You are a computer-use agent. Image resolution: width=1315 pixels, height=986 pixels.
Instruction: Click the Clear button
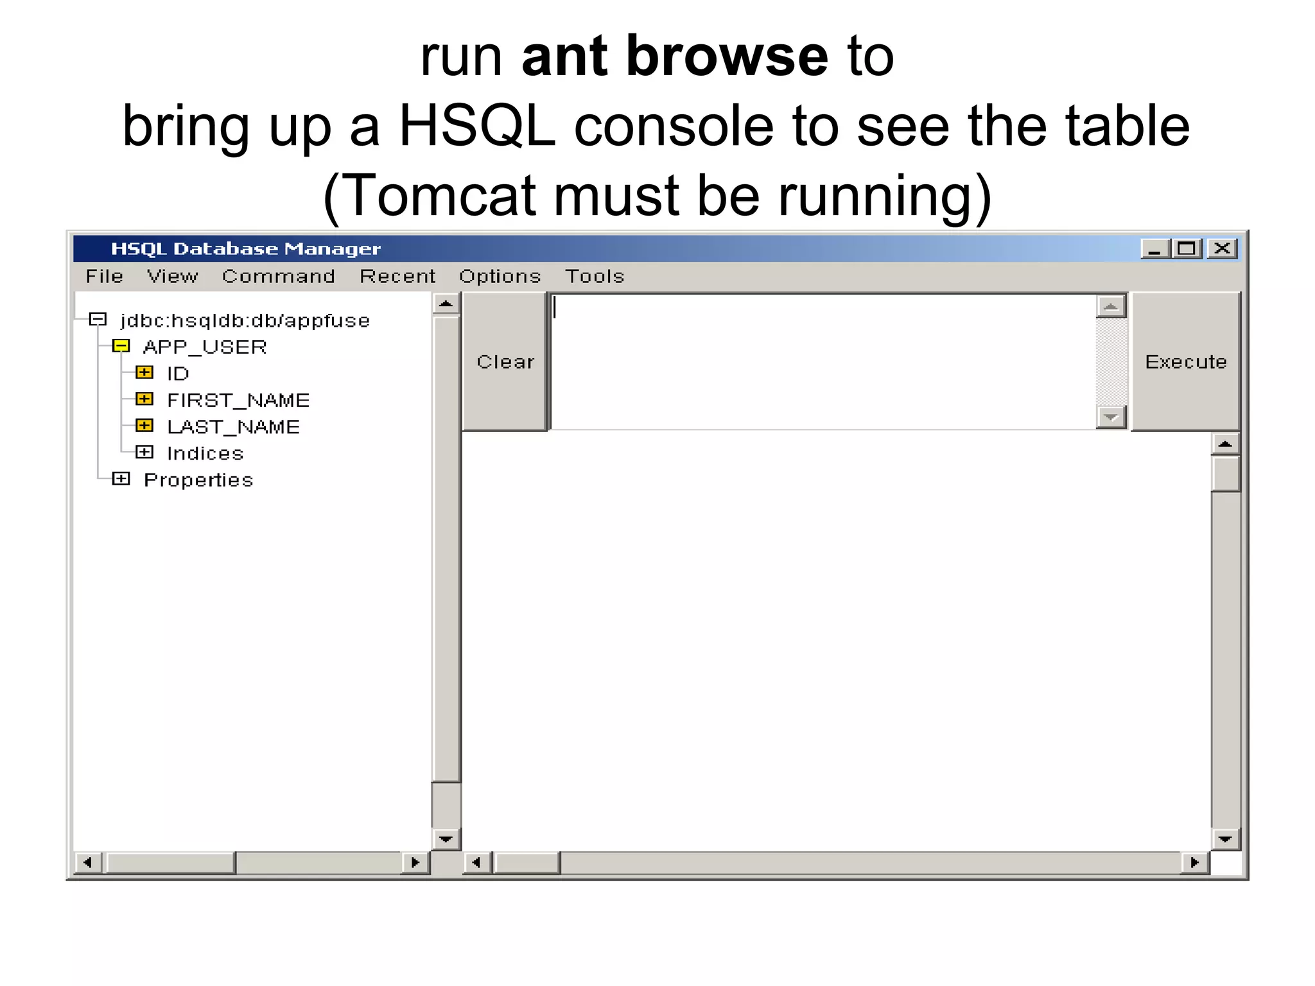505,361
